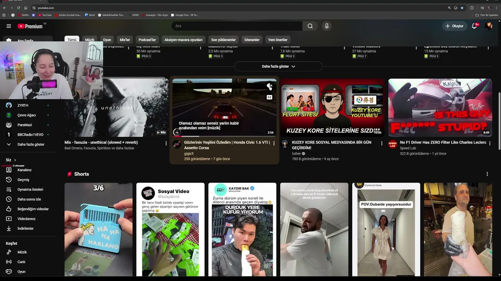This screenshot has height=281, width=501.
Task: Open the Netflix bookmark
Action: [23, 15]
